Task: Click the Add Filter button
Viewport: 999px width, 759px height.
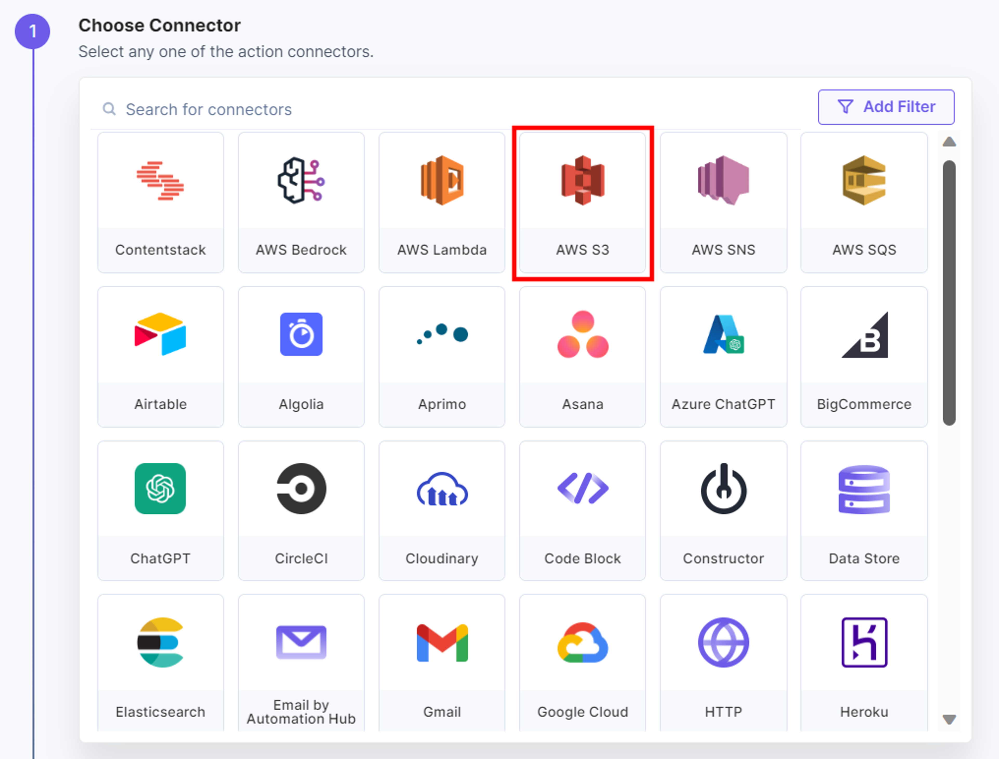Action: point(886,107)
